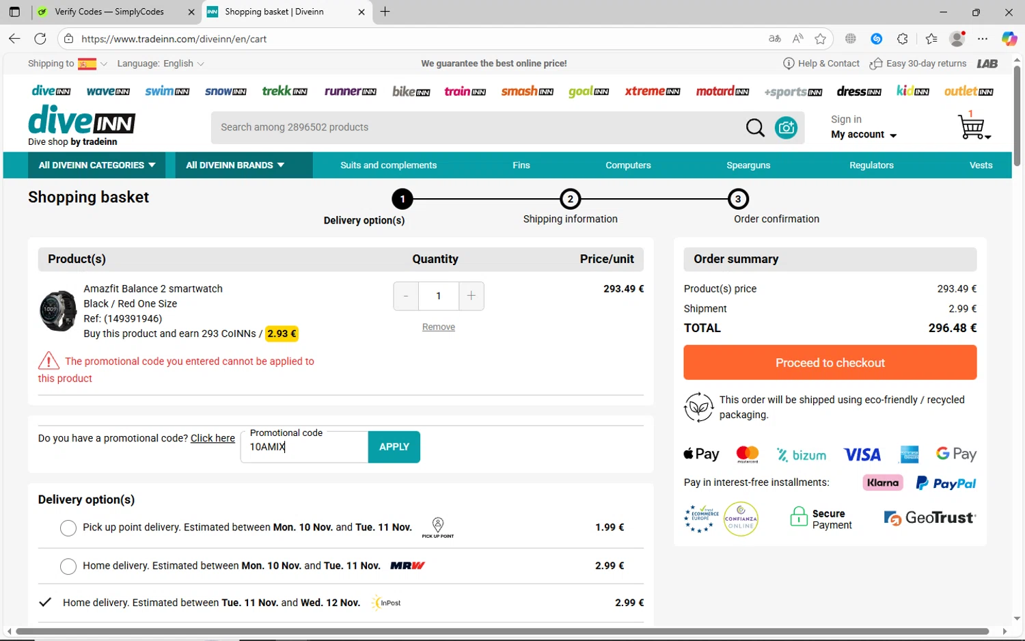This screenshot has height=641, width=1025.
Task: Add page to browser favorites star
Action: coord(821,39)
